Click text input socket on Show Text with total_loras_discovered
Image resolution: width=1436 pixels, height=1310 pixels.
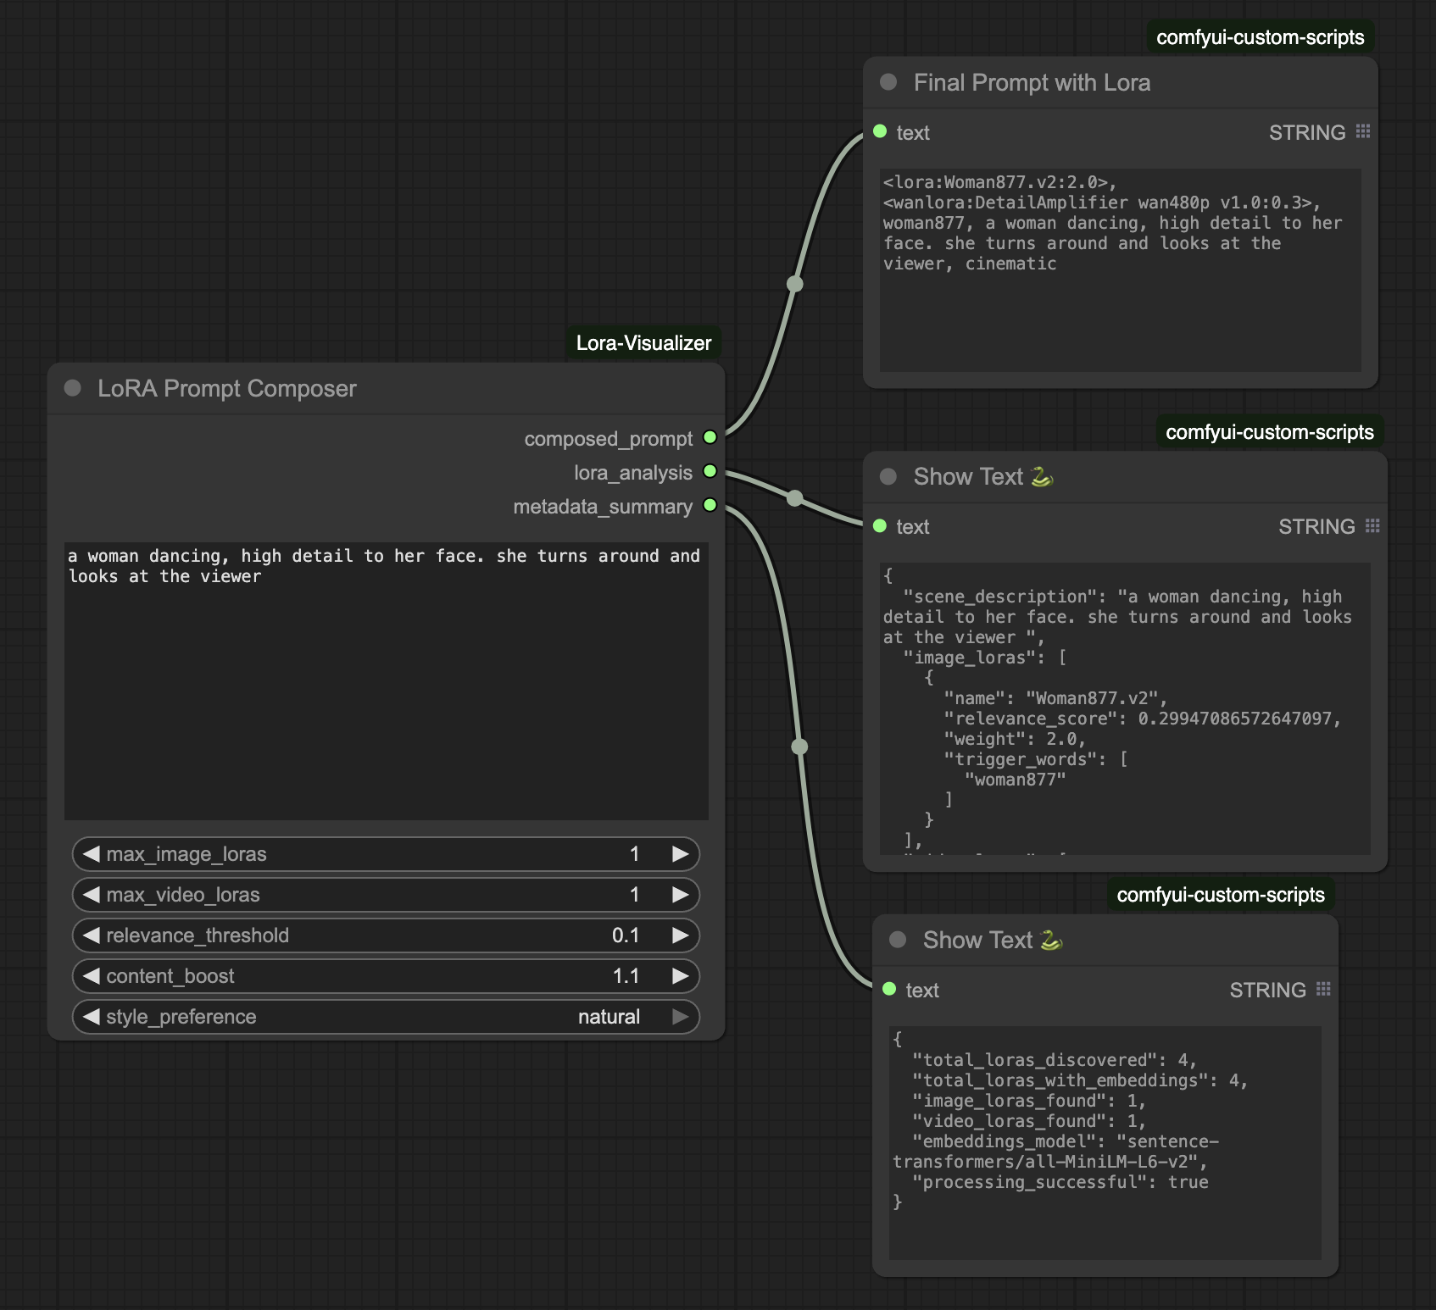pyautogui.click(x=889, y=989)
